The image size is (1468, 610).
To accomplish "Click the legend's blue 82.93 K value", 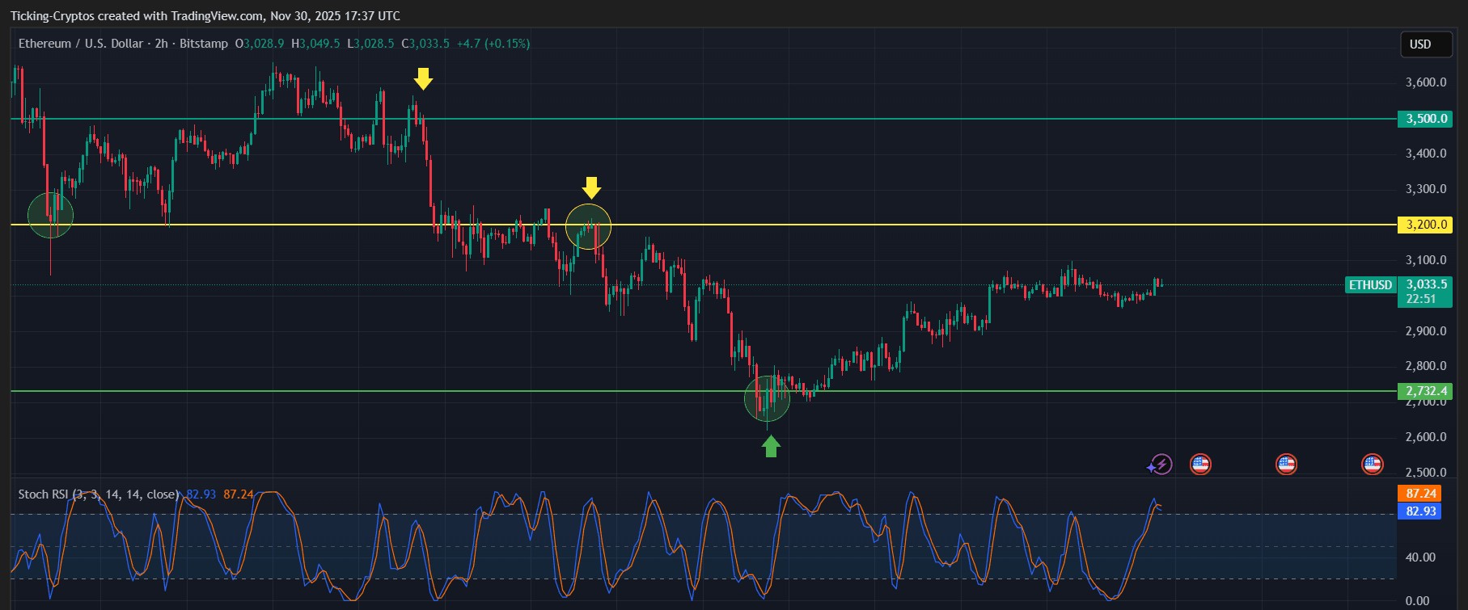I will [201, 494].
